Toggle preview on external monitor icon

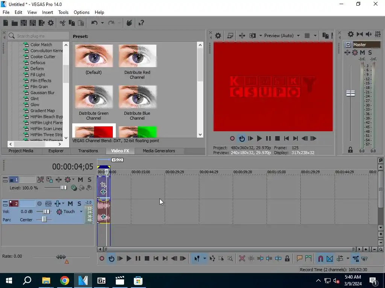click(x=230, y=36)
